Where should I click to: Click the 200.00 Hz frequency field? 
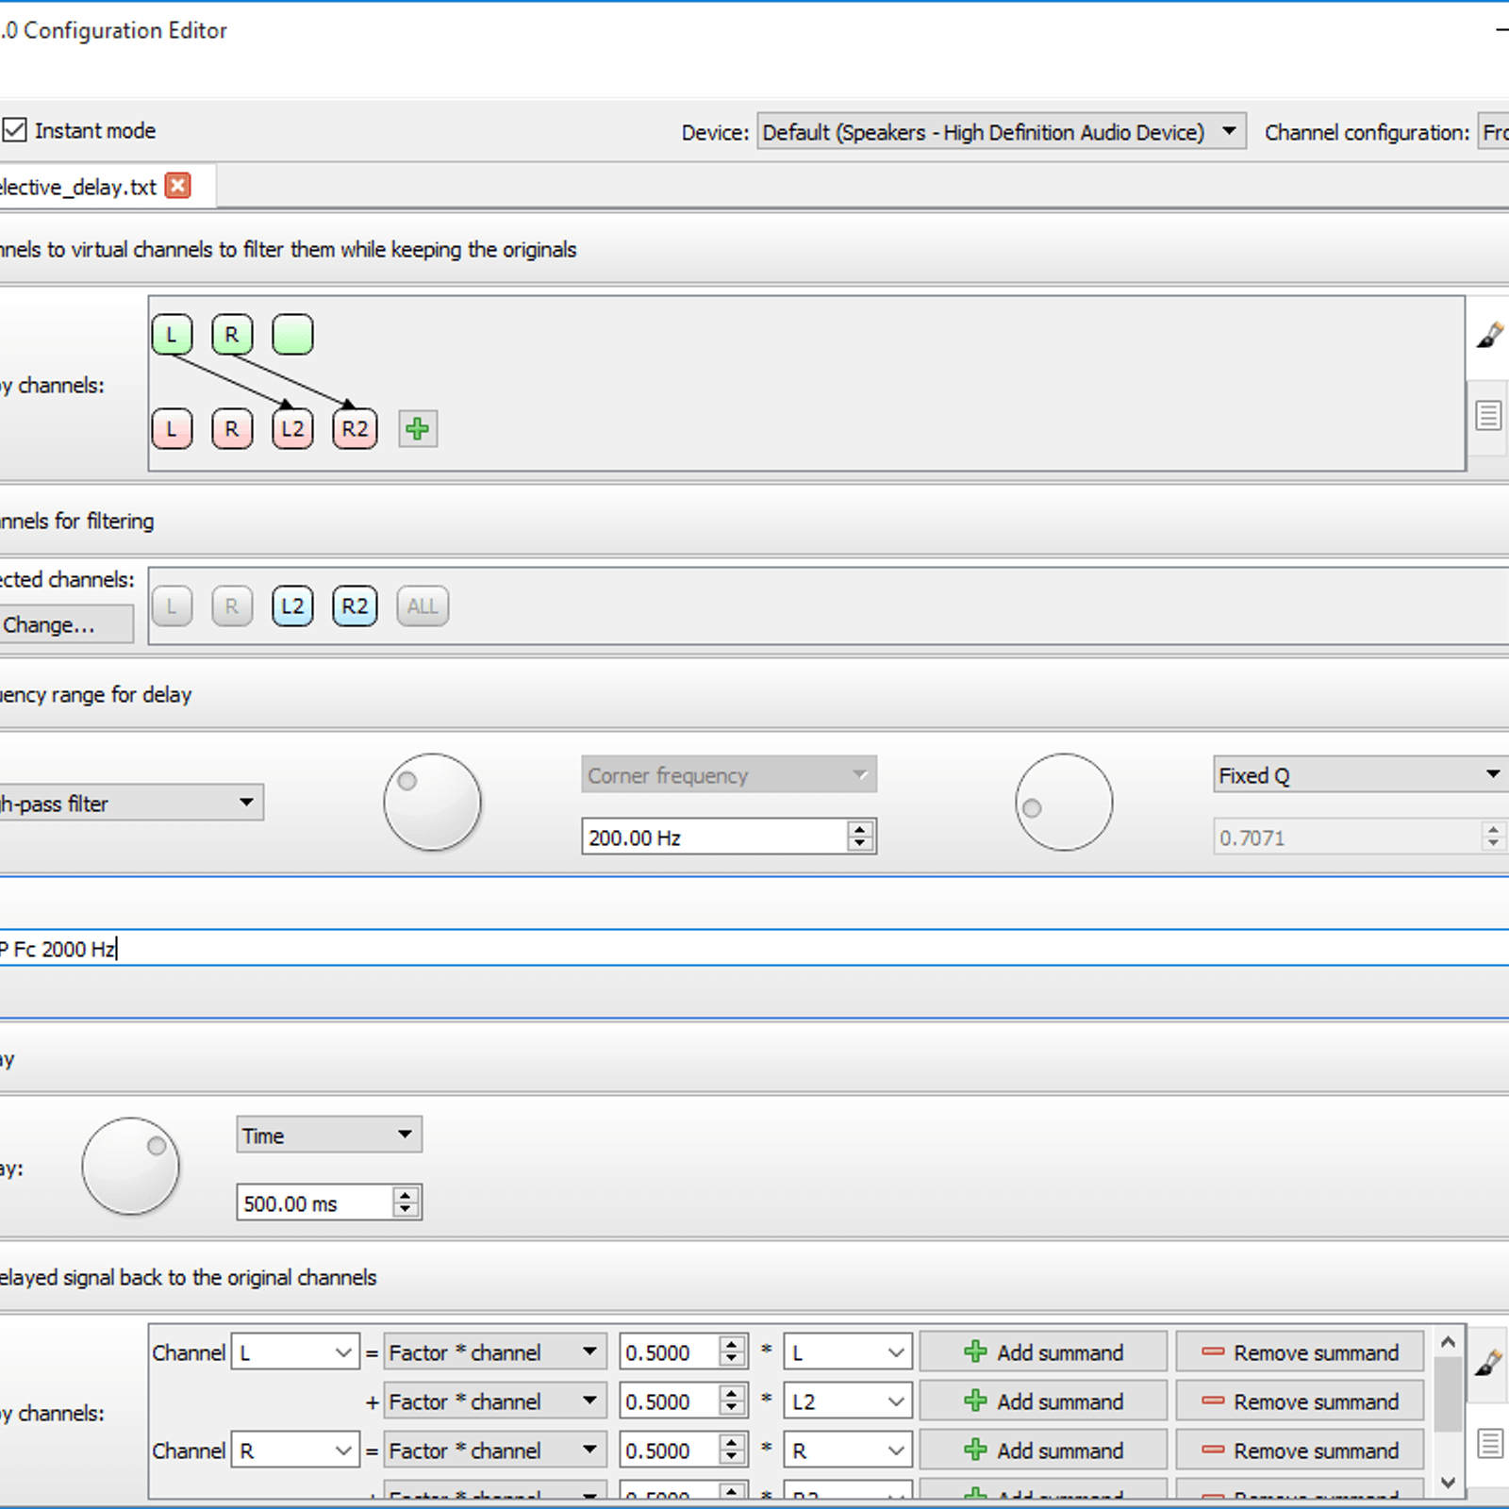(715, 837)
